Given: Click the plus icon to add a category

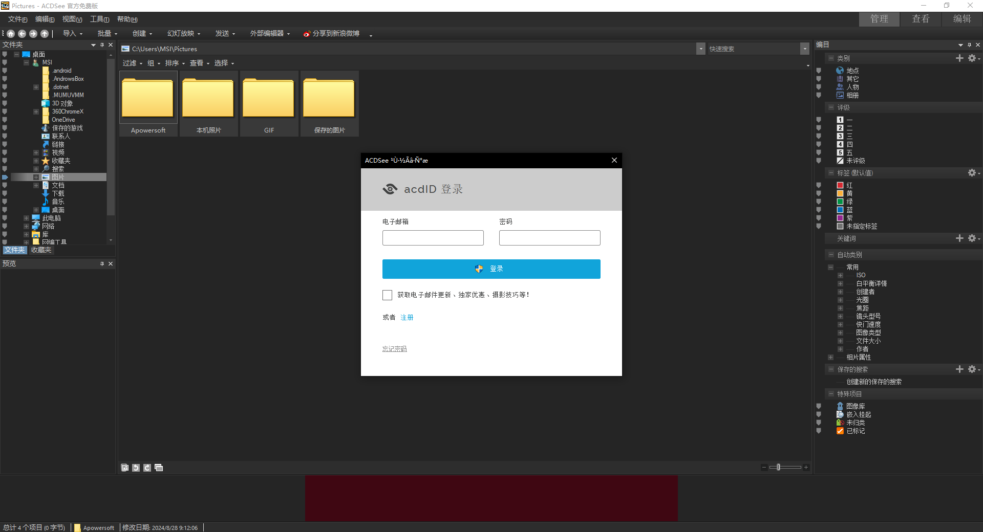Looking at the screenshot, I should (x=959, y=58).
